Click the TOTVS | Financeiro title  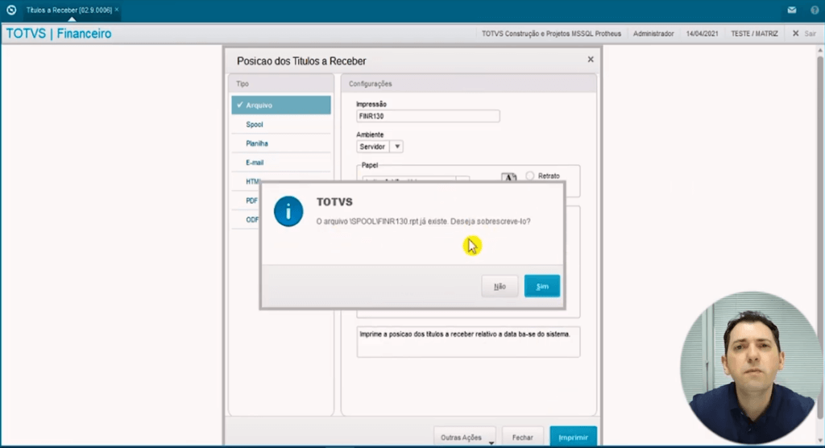[58, 33]
